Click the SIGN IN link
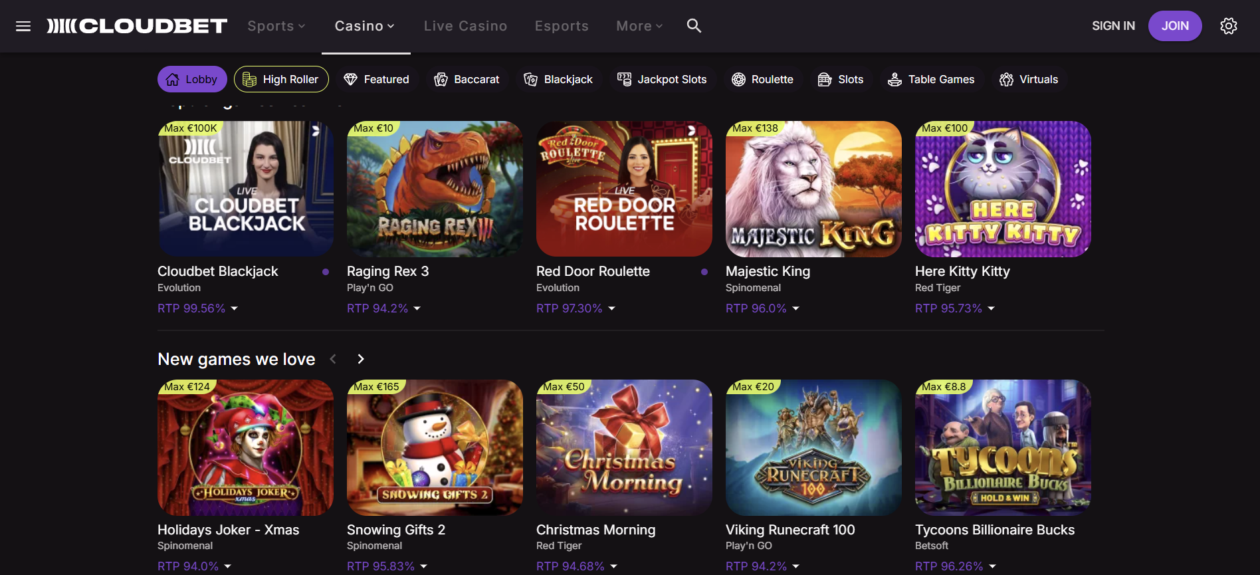 point(1113,26)
